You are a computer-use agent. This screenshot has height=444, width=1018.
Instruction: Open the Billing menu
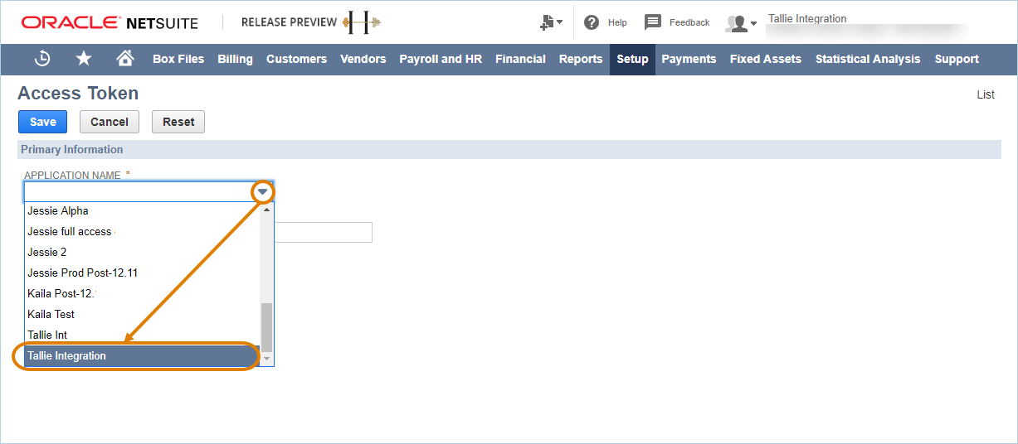tap(236, 59)
